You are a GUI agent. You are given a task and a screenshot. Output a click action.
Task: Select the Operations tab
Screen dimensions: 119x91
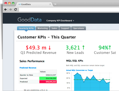coord(78,28)
